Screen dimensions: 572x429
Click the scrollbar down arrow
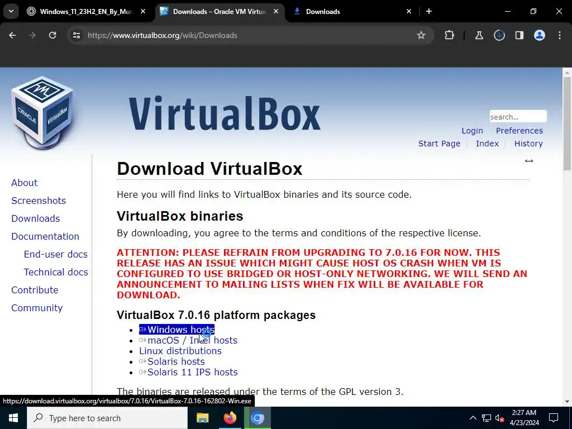coord(567,402)
